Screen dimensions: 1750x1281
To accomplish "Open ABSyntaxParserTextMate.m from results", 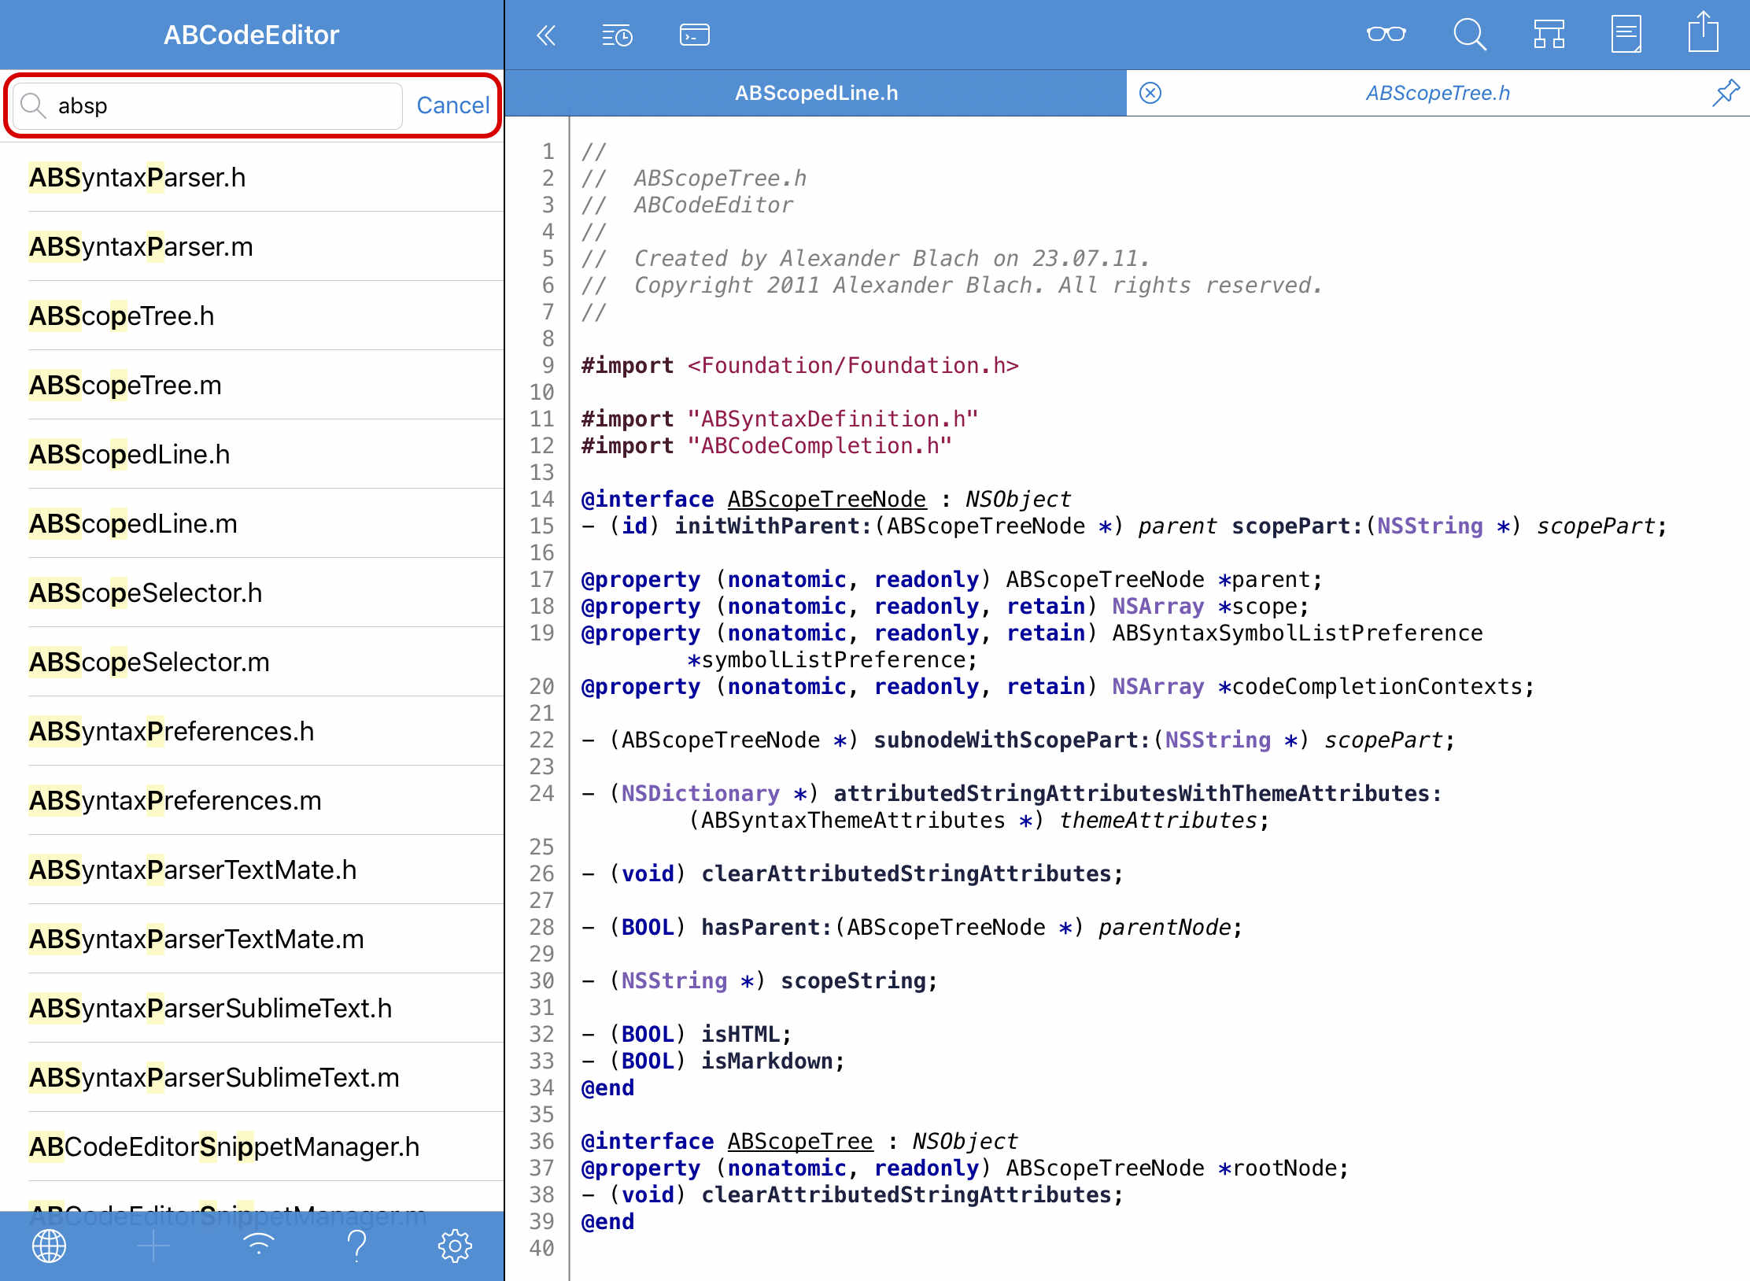I will pyautogui.click(x=252, y=939).
